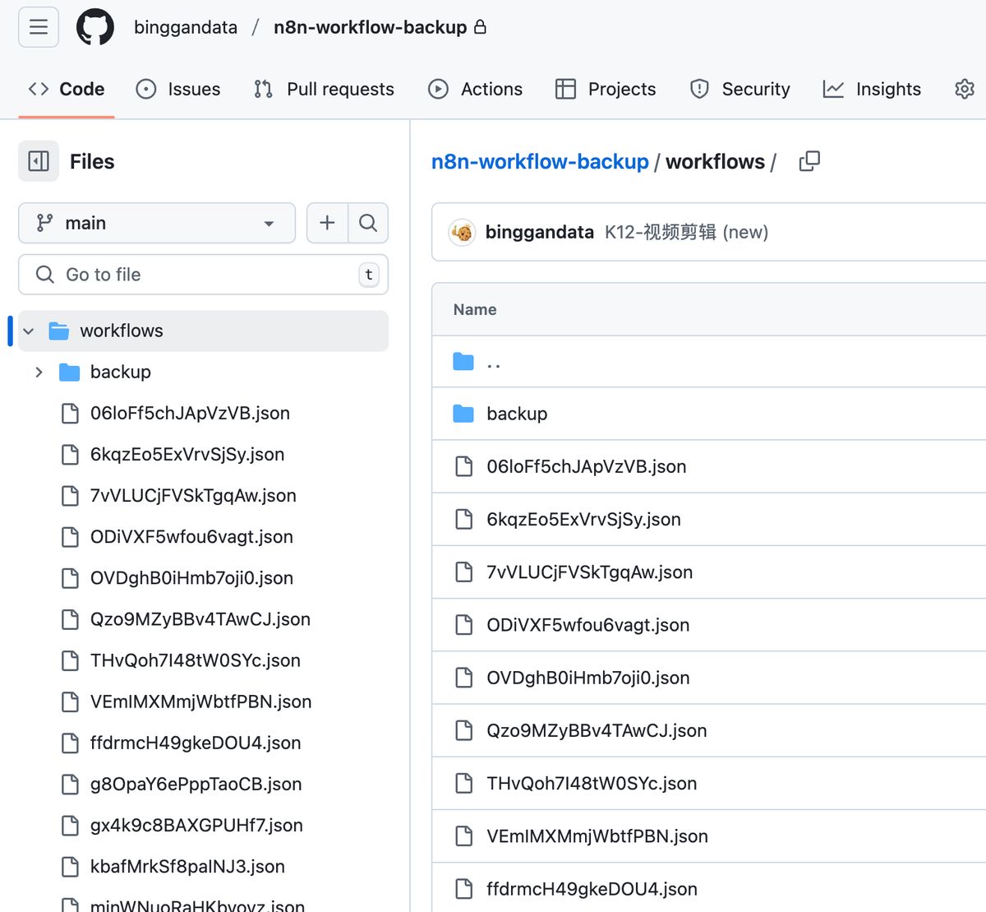Collapse the workflows folder chevron
The height and width of the screenshot is (912, 986).
[x=29, y=331]
